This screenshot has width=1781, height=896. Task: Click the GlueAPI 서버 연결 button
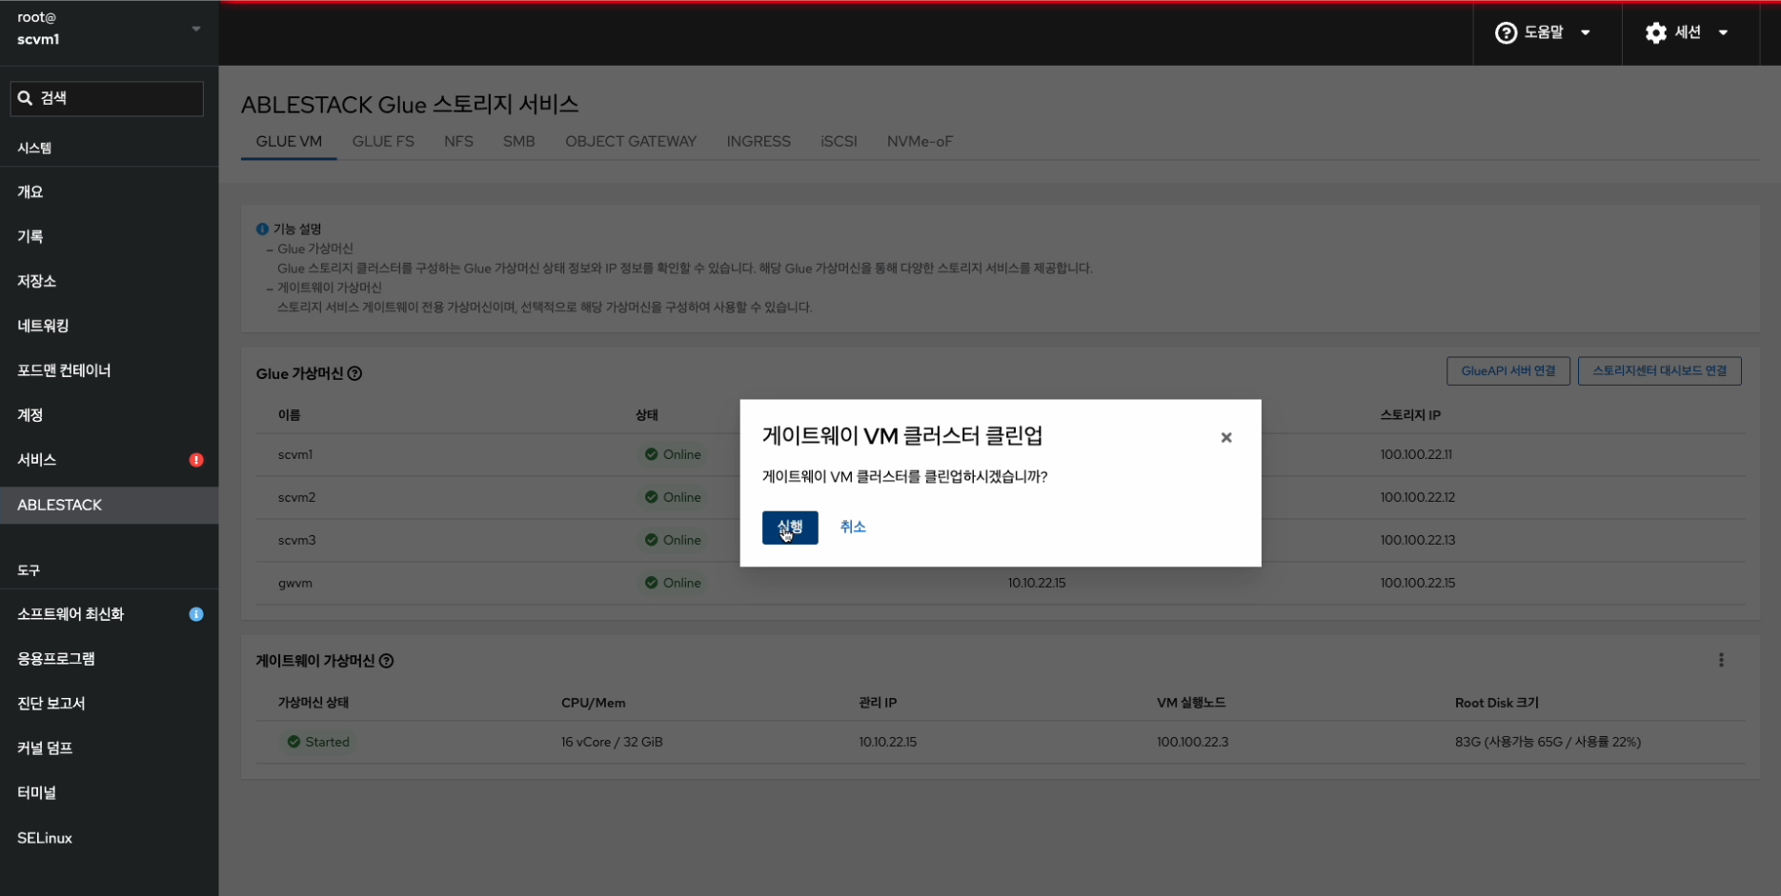[x=1508, y=370]
